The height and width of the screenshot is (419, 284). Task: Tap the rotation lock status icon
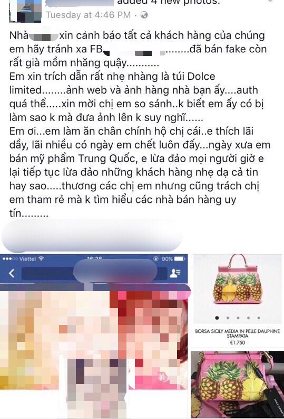pyautogui.click(x=156, y=259)
